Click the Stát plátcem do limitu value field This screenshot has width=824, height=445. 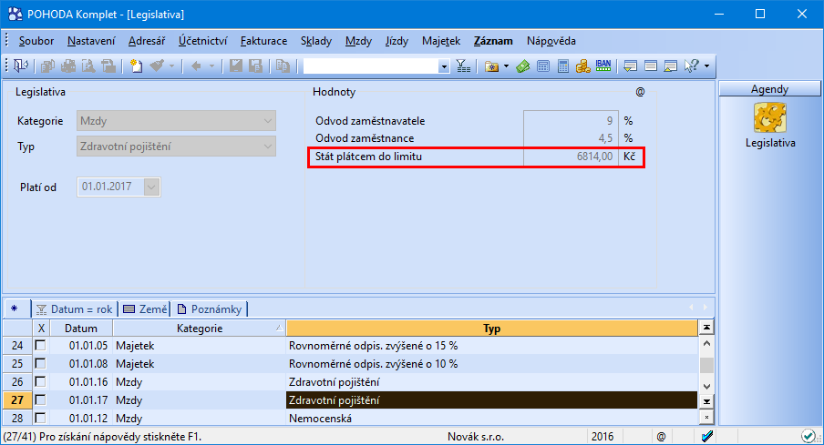[571, 157]
